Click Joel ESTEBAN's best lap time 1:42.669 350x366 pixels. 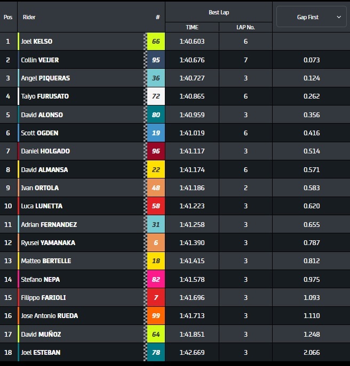(x=192, y=352)
